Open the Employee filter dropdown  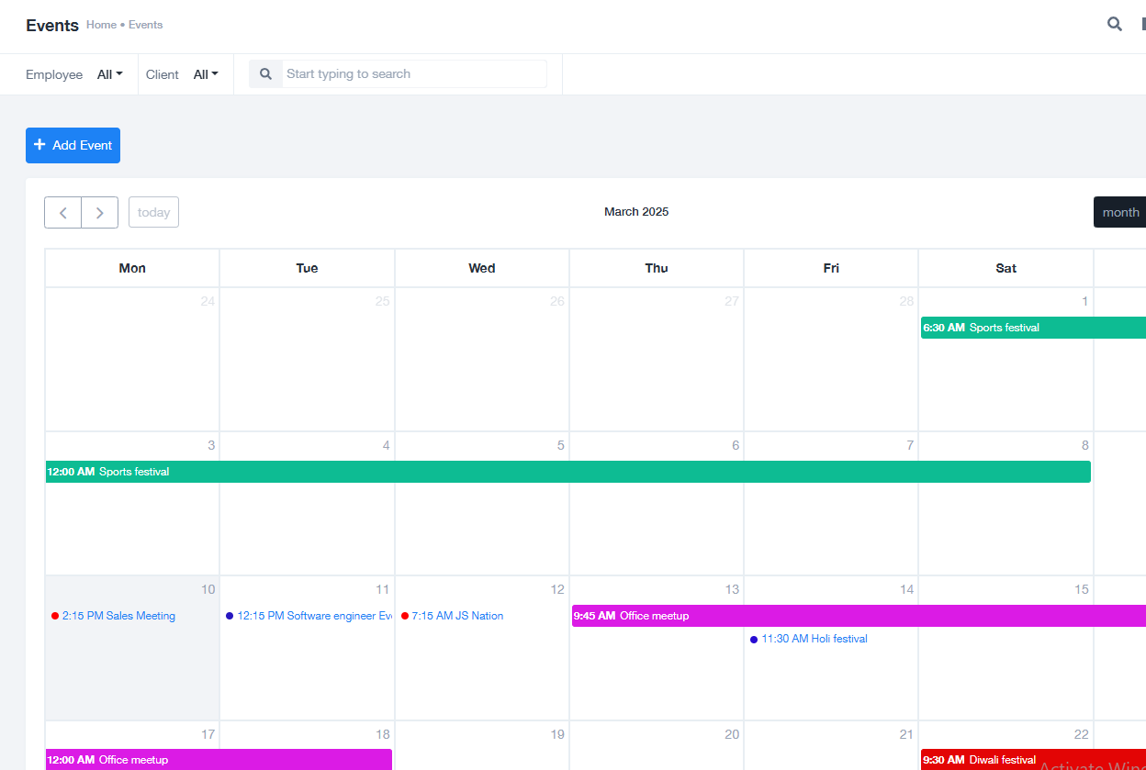tap(109, 74)
